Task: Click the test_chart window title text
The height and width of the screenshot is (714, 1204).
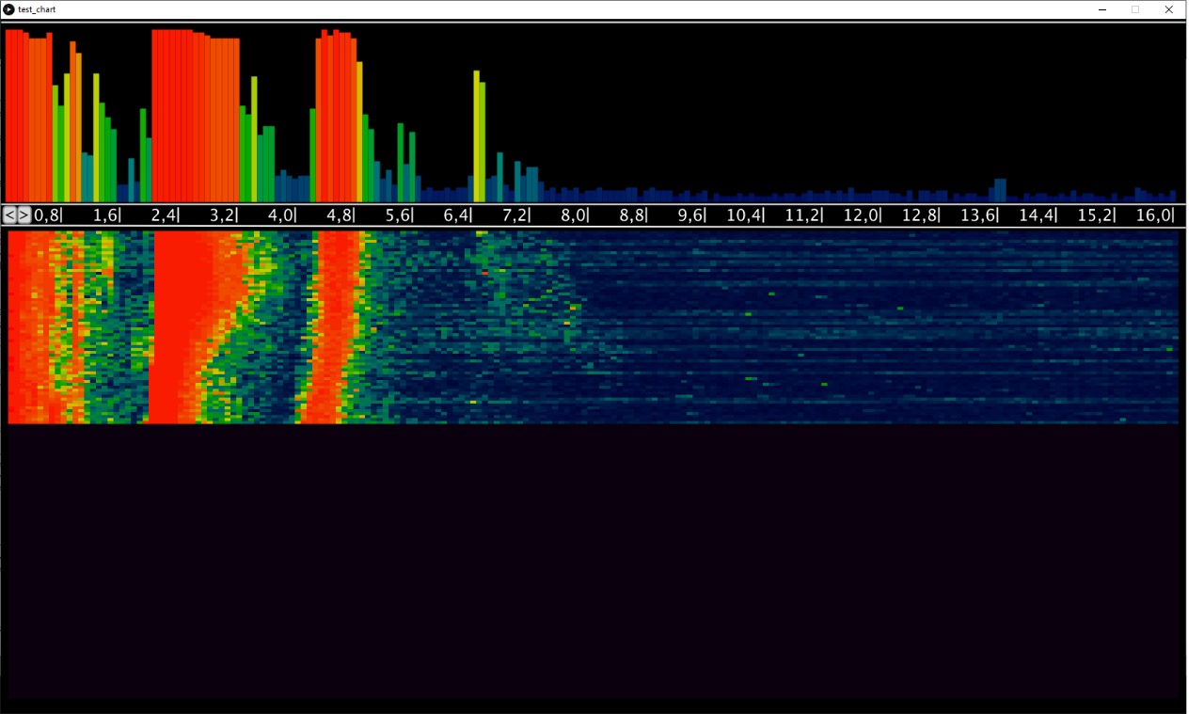Action: (x=37, y=9)
